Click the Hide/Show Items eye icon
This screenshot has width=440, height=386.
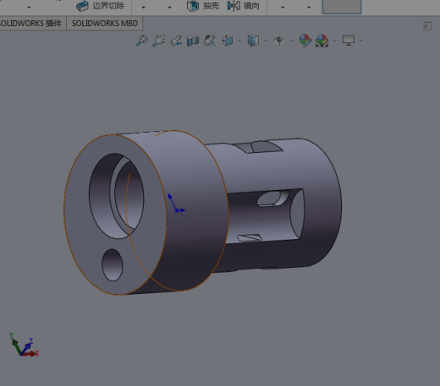pyautogui.click(x=279, y=41)
